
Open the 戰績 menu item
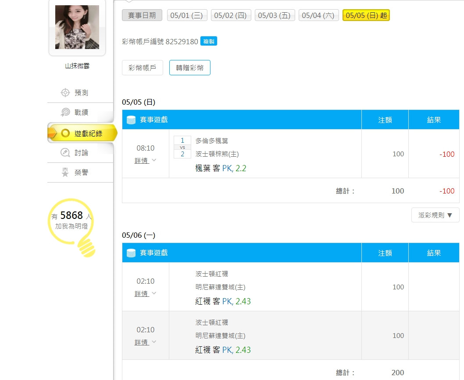80,112
